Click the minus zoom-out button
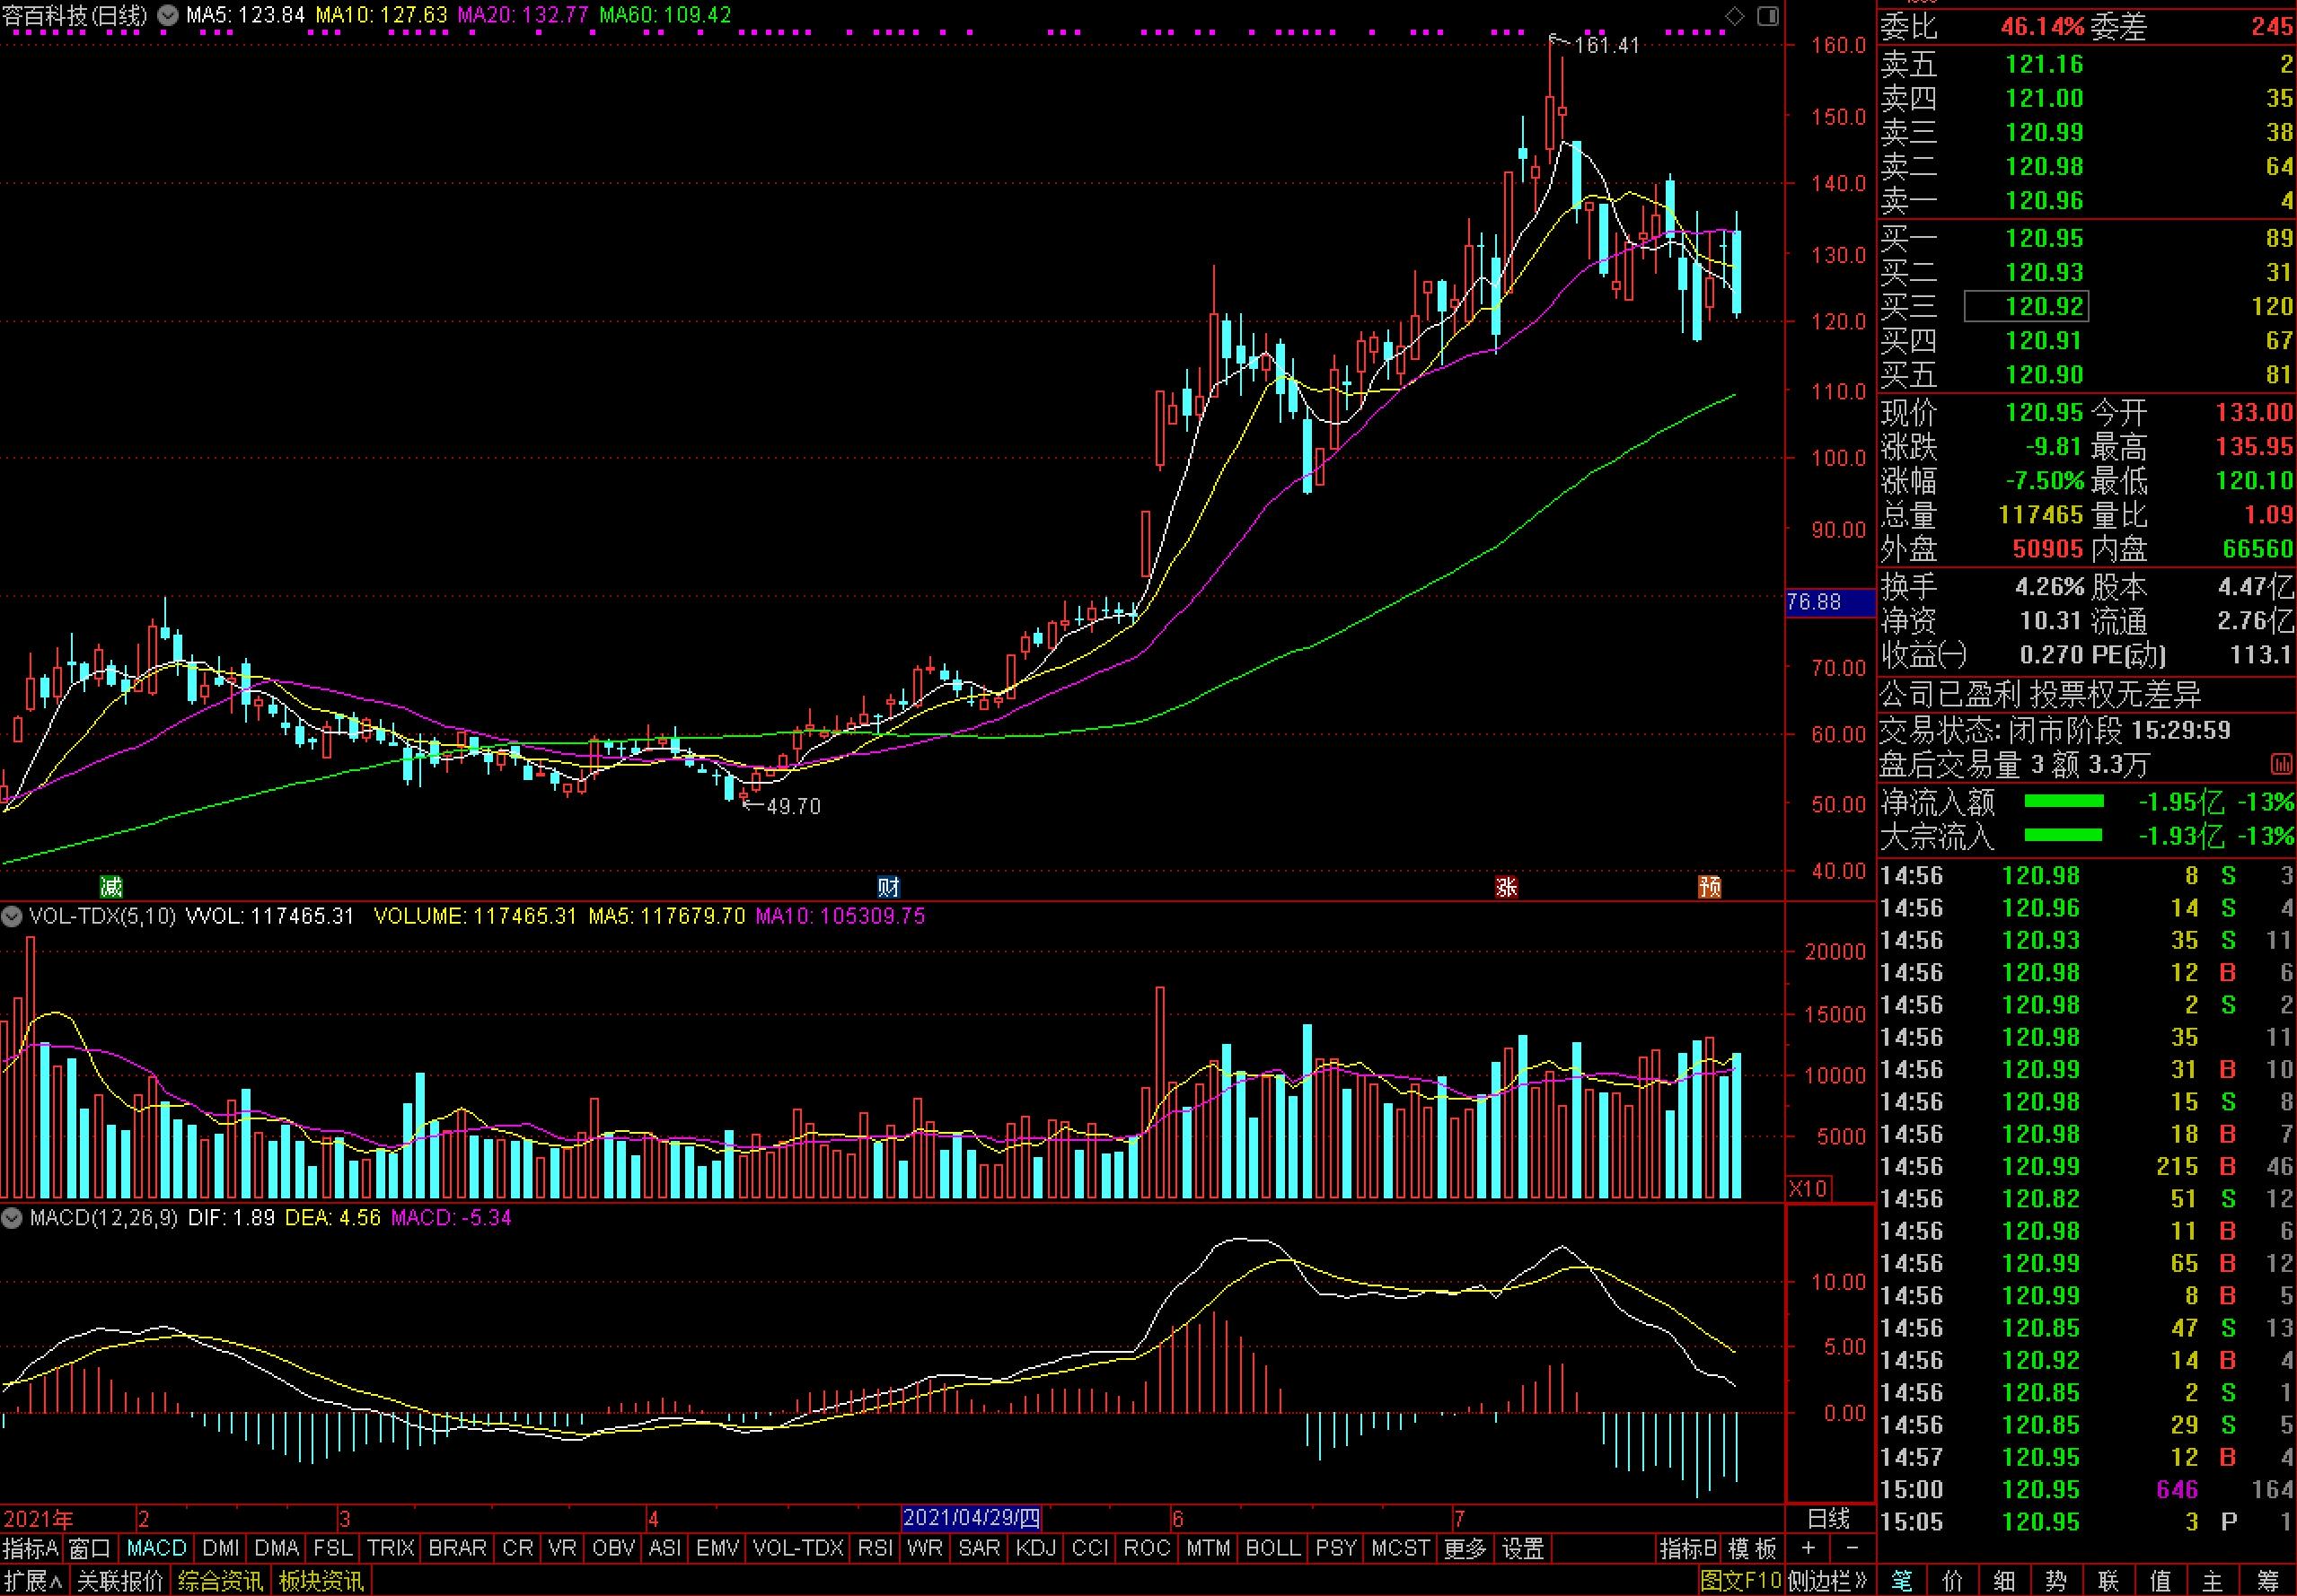 [x=1852, y=1548]
